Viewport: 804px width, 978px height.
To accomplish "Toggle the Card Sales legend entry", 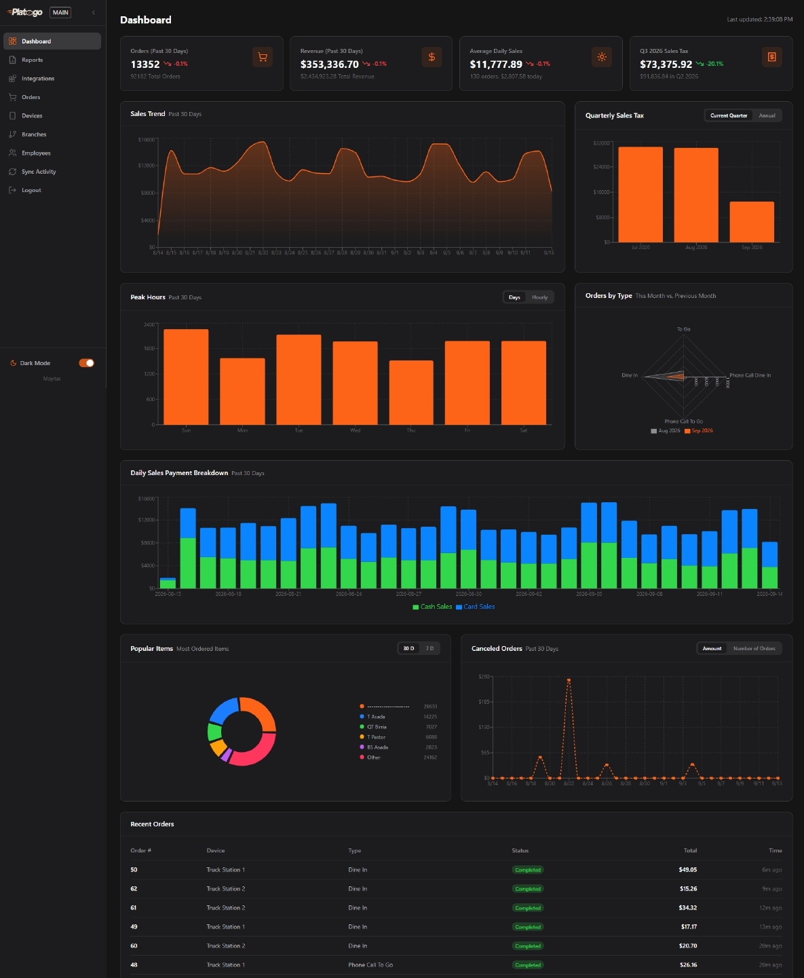I will 476,607.
